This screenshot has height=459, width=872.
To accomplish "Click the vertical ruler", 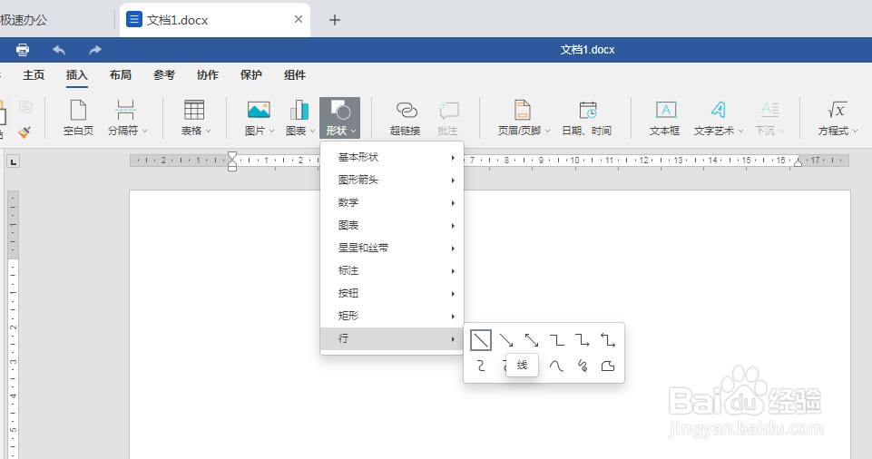I will (x=13, y=325).
